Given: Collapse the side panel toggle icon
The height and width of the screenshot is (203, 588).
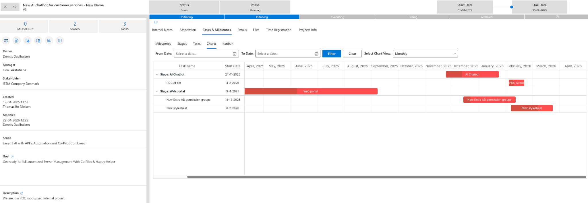Looking at the screenshot, I should (156, 22).
